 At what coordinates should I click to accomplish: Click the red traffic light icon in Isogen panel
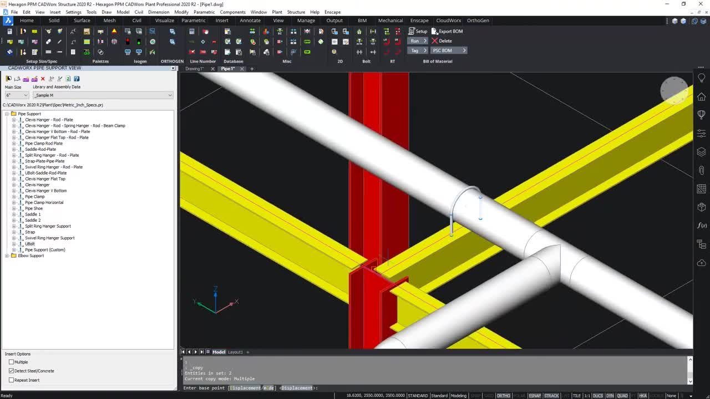pos(128,42)
